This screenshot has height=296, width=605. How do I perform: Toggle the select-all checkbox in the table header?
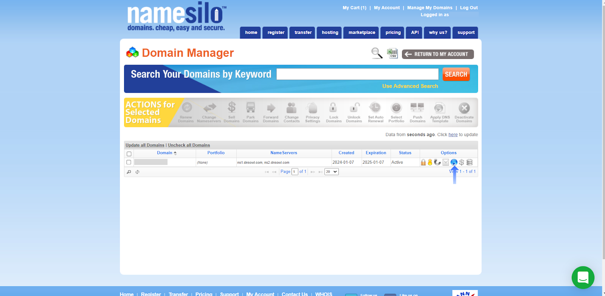click(129, 154)
